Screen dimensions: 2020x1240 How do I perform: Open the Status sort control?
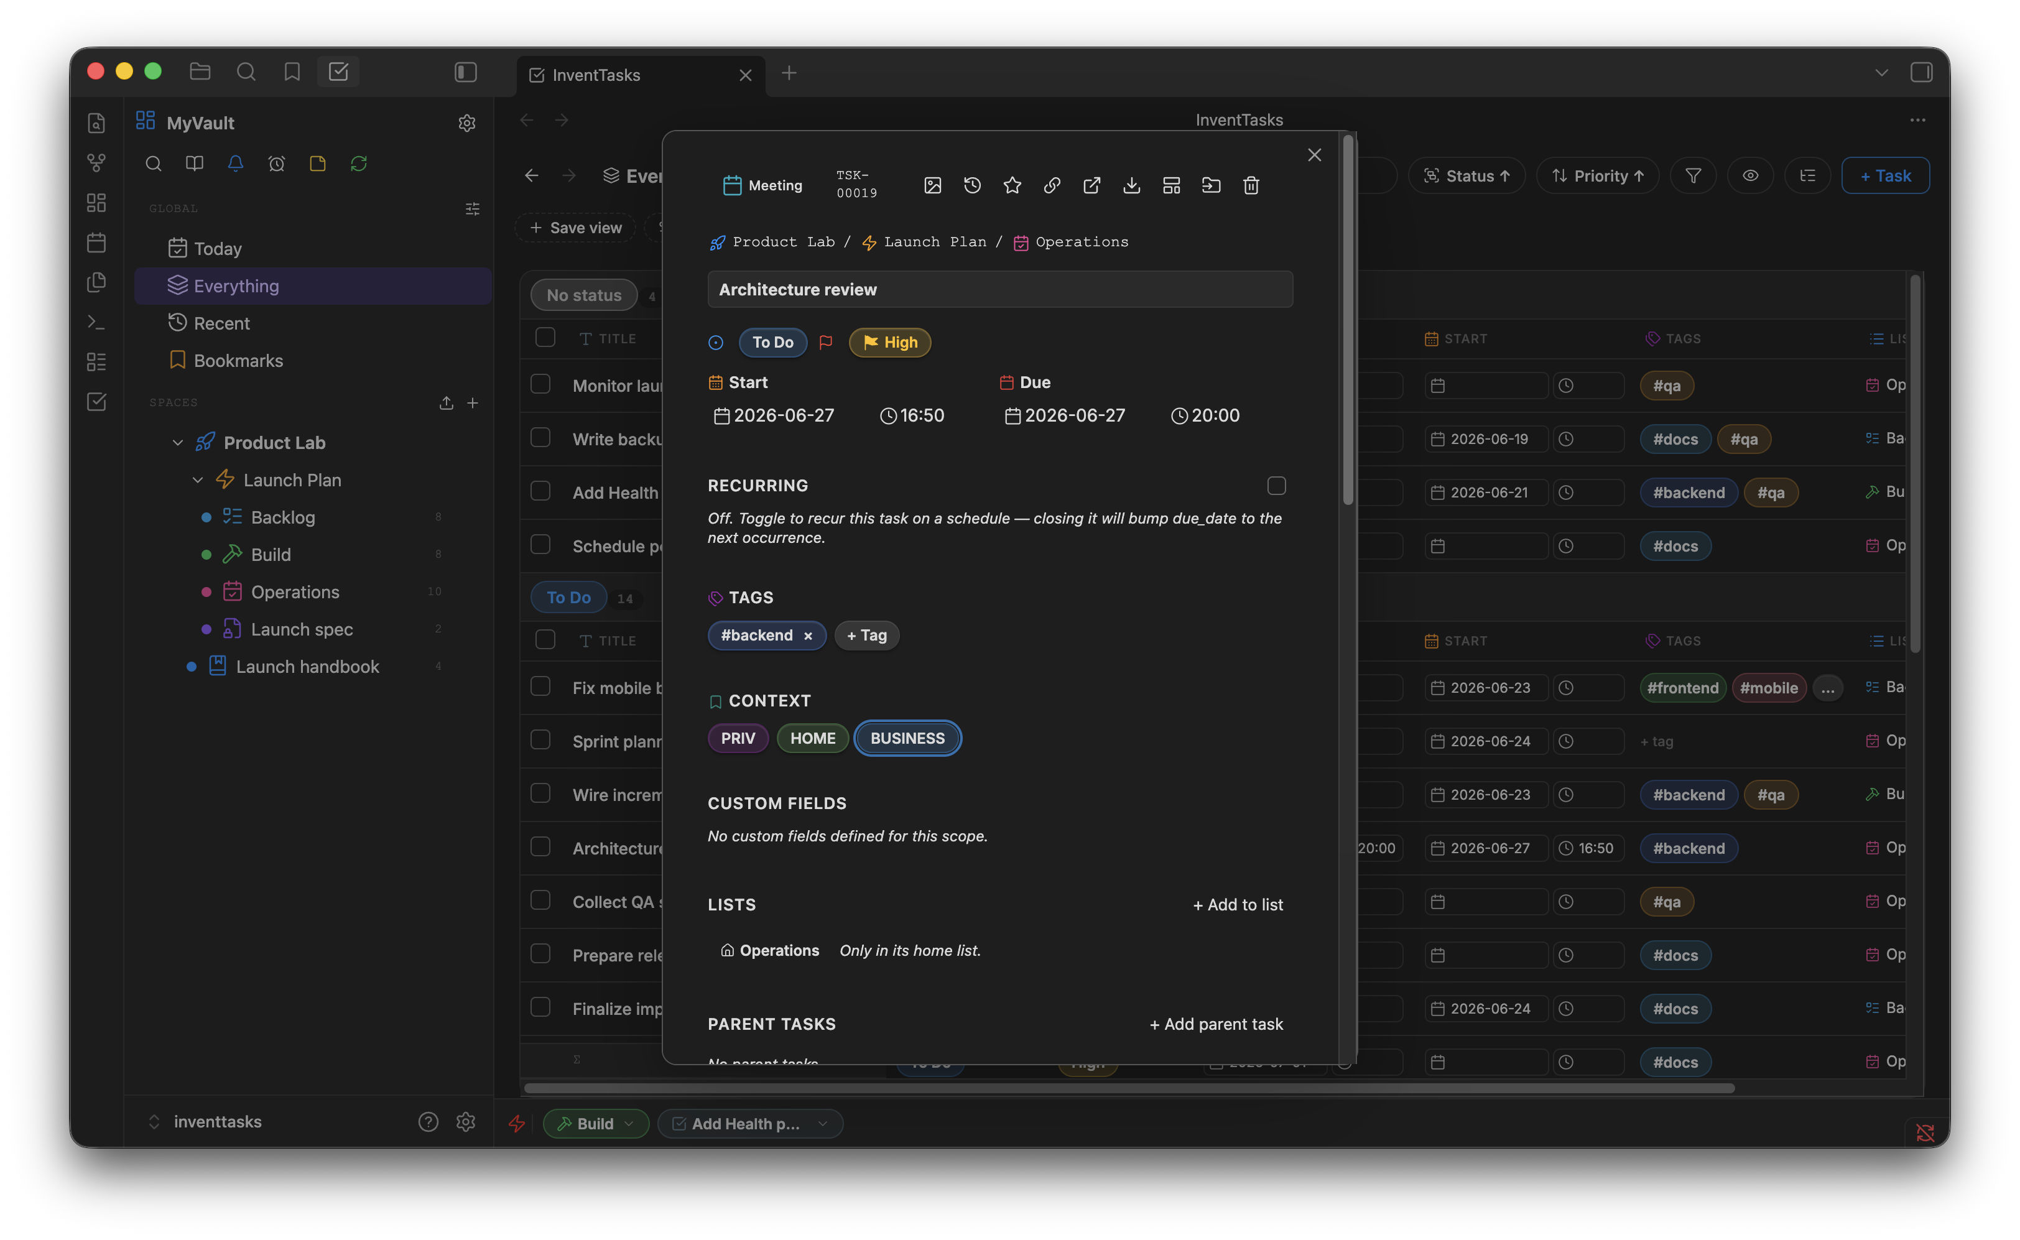click(x=1466, y=175)
